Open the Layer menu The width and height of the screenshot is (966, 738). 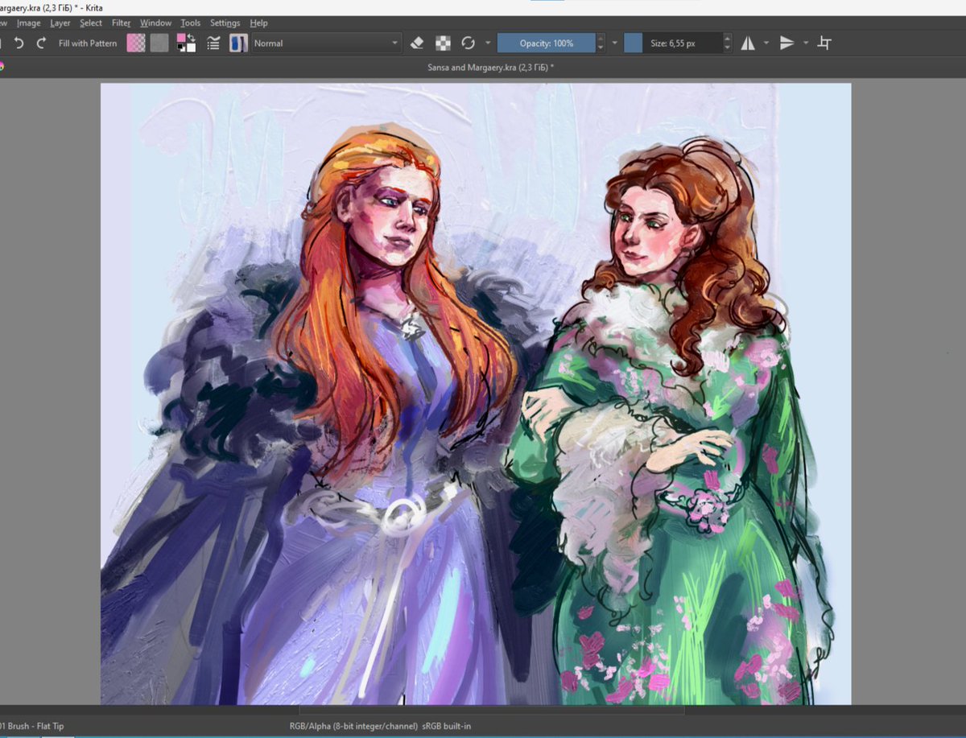click(x=60, y=23)
